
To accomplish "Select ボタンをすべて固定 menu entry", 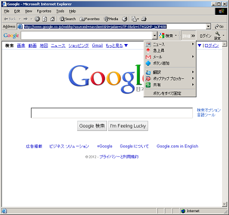I will 170,93.
